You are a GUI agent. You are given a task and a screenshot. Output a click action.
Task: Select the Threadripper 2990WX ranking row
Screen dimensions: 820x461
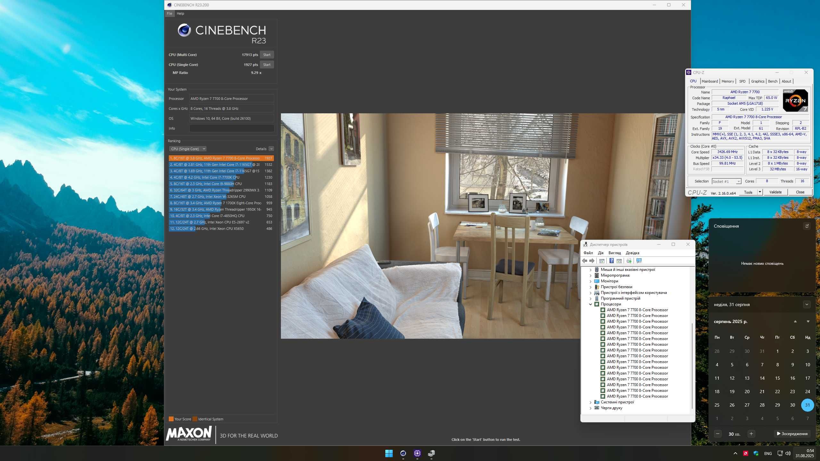[x=221, y=190]
